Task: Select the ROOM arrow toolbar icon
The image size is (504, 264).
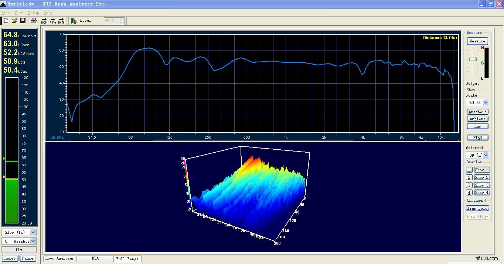Action: coord(44,21)
